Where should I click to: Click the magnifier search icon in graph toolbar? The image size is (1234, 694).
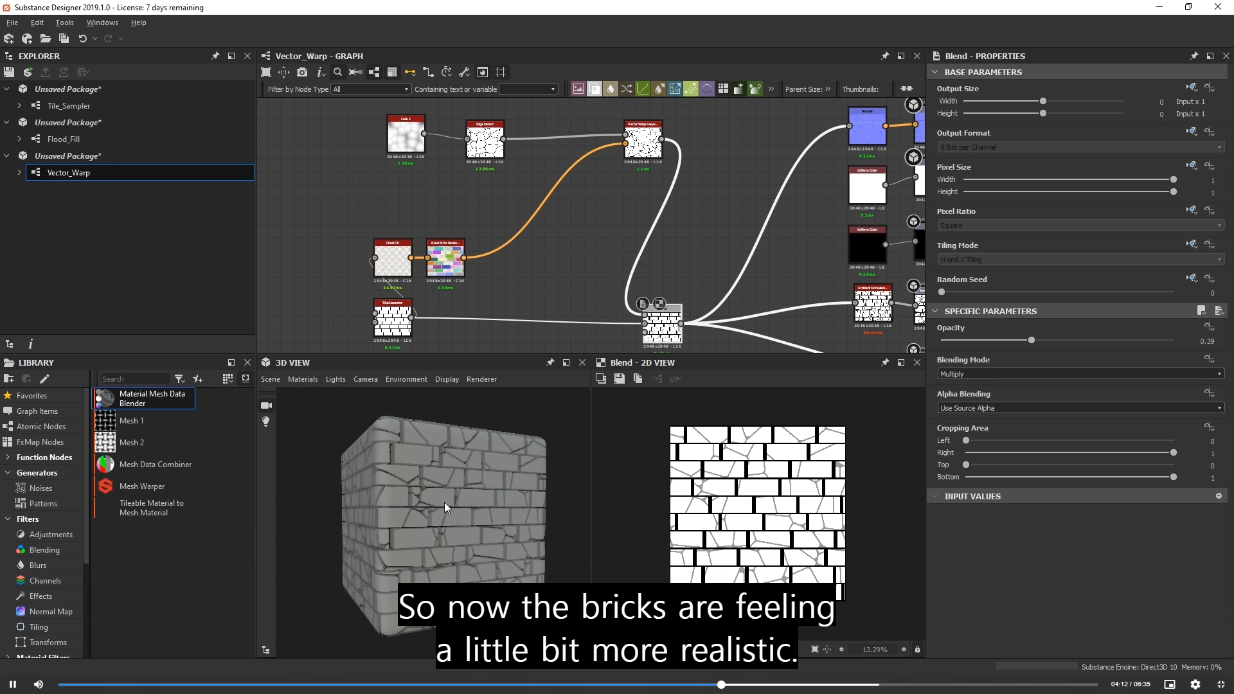coord(337,72)
